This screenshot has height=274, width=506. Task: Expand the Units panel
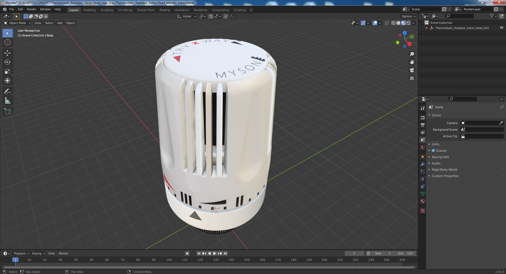point(435,144)
